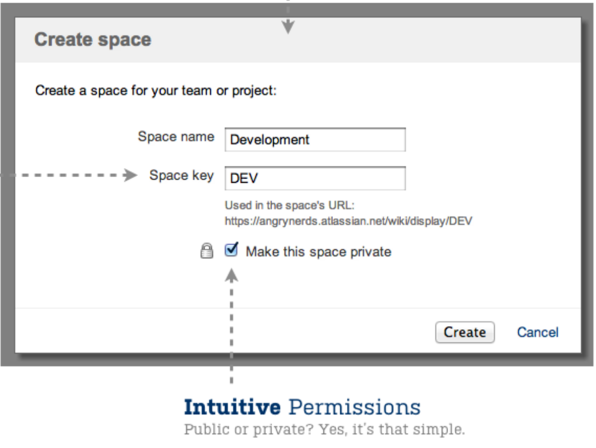Click the dashed arrow pointing at Space key

tap(70, 175)
